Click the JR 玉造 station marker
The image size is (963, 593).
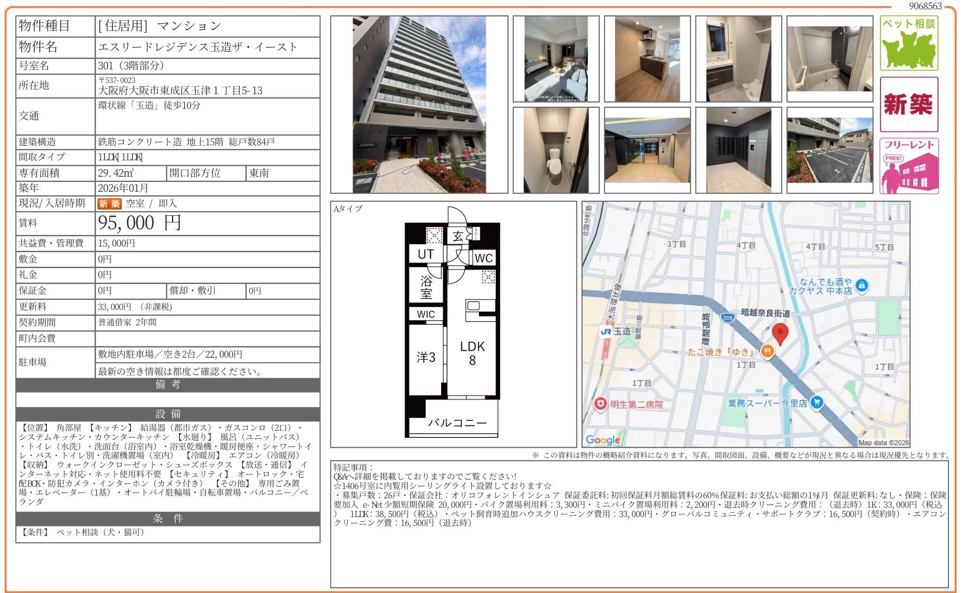click(606, 331)
